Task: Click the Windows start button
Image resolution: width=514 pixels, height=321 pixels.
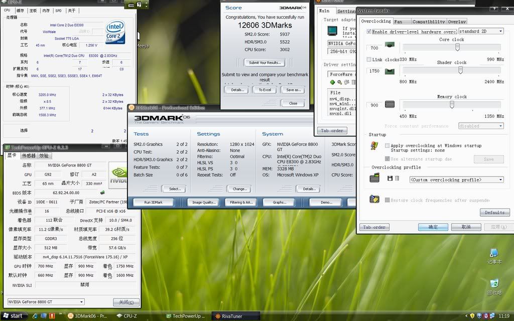Action: [x=13, y=316]
